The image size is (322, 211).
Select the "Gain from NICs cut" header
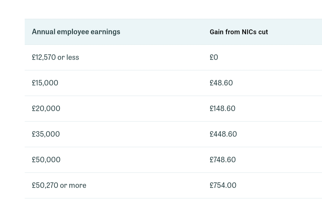pos(239,32)
